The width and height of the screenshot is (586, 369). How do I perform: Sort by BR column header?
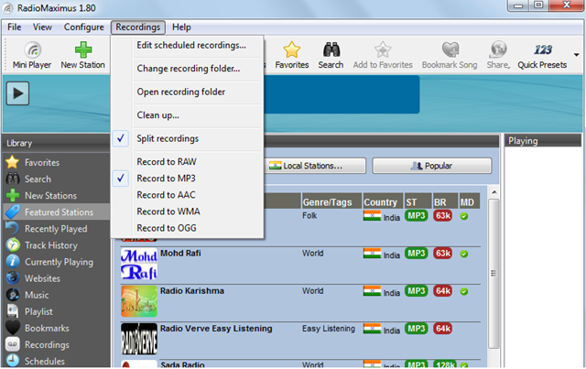click(x=445, y=201)
